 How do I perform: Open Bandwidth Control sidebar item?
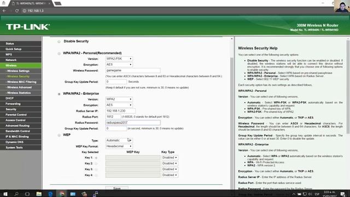pos(21,131)
